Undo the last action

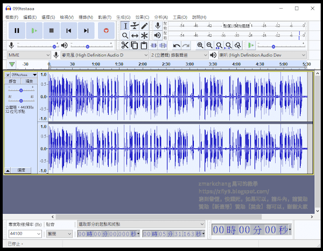pyautogui.click(x=177, y=45)
